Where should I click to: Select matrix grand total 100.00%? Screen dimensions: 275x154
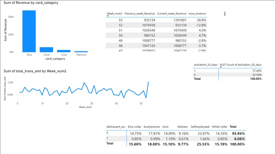coord(238,145)
